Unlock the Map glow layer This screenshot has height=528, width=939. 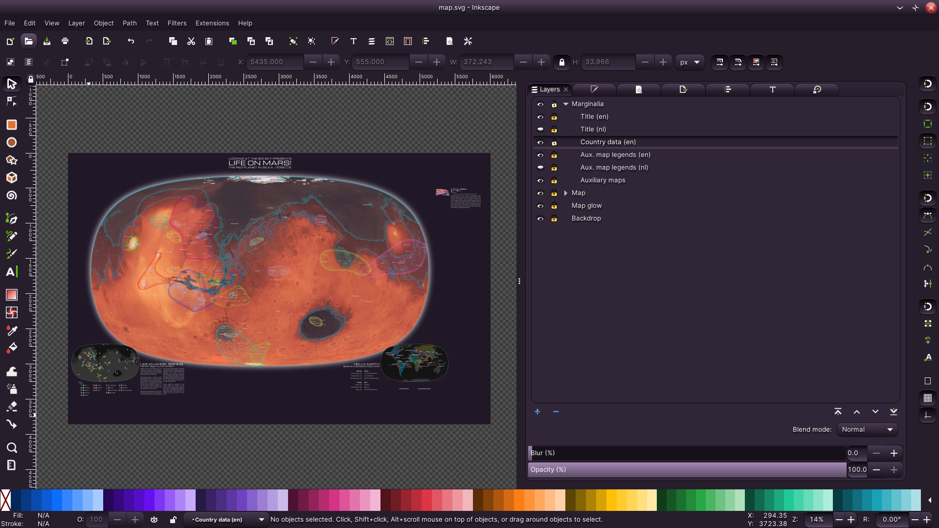(554, 206)
